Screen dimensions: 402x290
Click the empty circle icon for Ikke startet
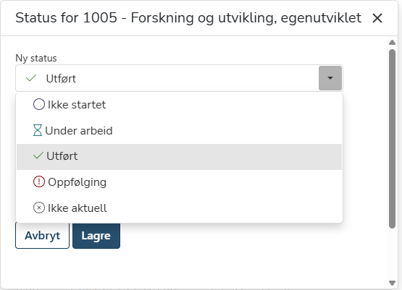pos(39,104)
